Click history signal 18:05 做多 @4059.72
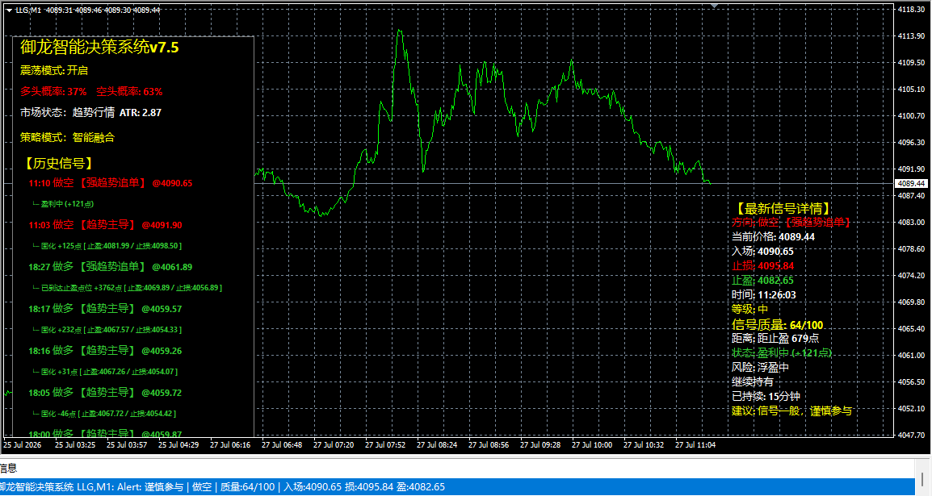932x496 pixels. click(105, 394)
